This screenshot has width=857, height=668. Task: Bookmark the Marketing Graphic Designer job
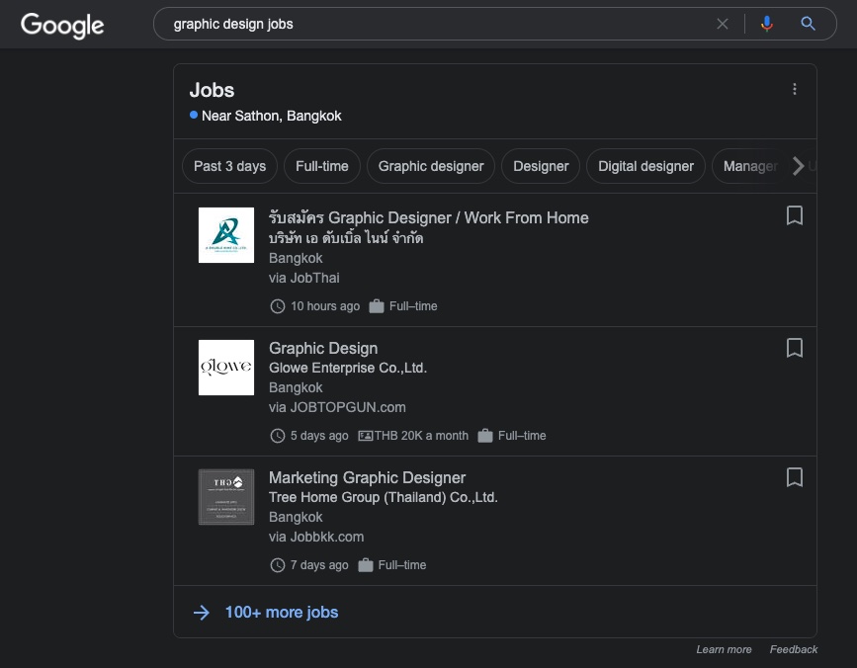tap(794, 477)
